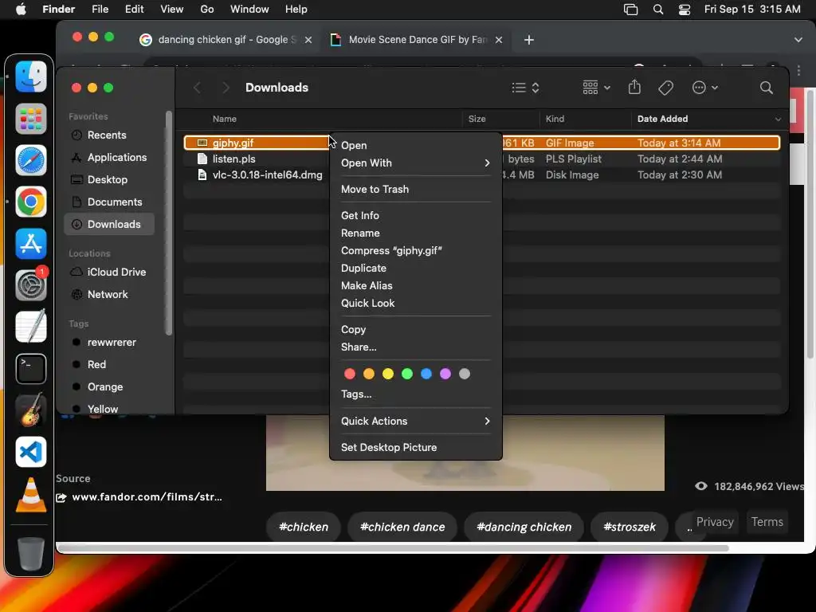
Task: Open Chrome tab search chevron
Action: pos(798,40)
